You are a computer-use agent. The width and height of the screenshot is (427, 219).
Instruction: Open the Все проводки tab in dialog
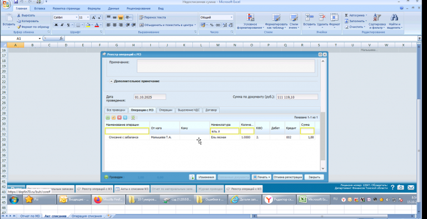coord(116,110)
